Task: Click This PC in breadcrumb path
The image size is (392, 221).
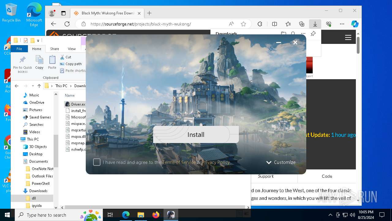Action: [61, 86]
